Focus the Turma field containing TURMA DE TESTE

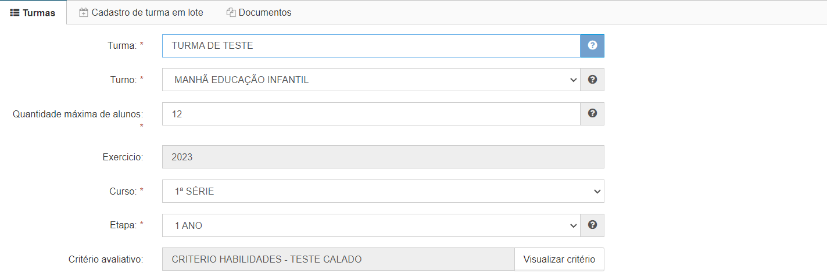[x=371, y=45]
